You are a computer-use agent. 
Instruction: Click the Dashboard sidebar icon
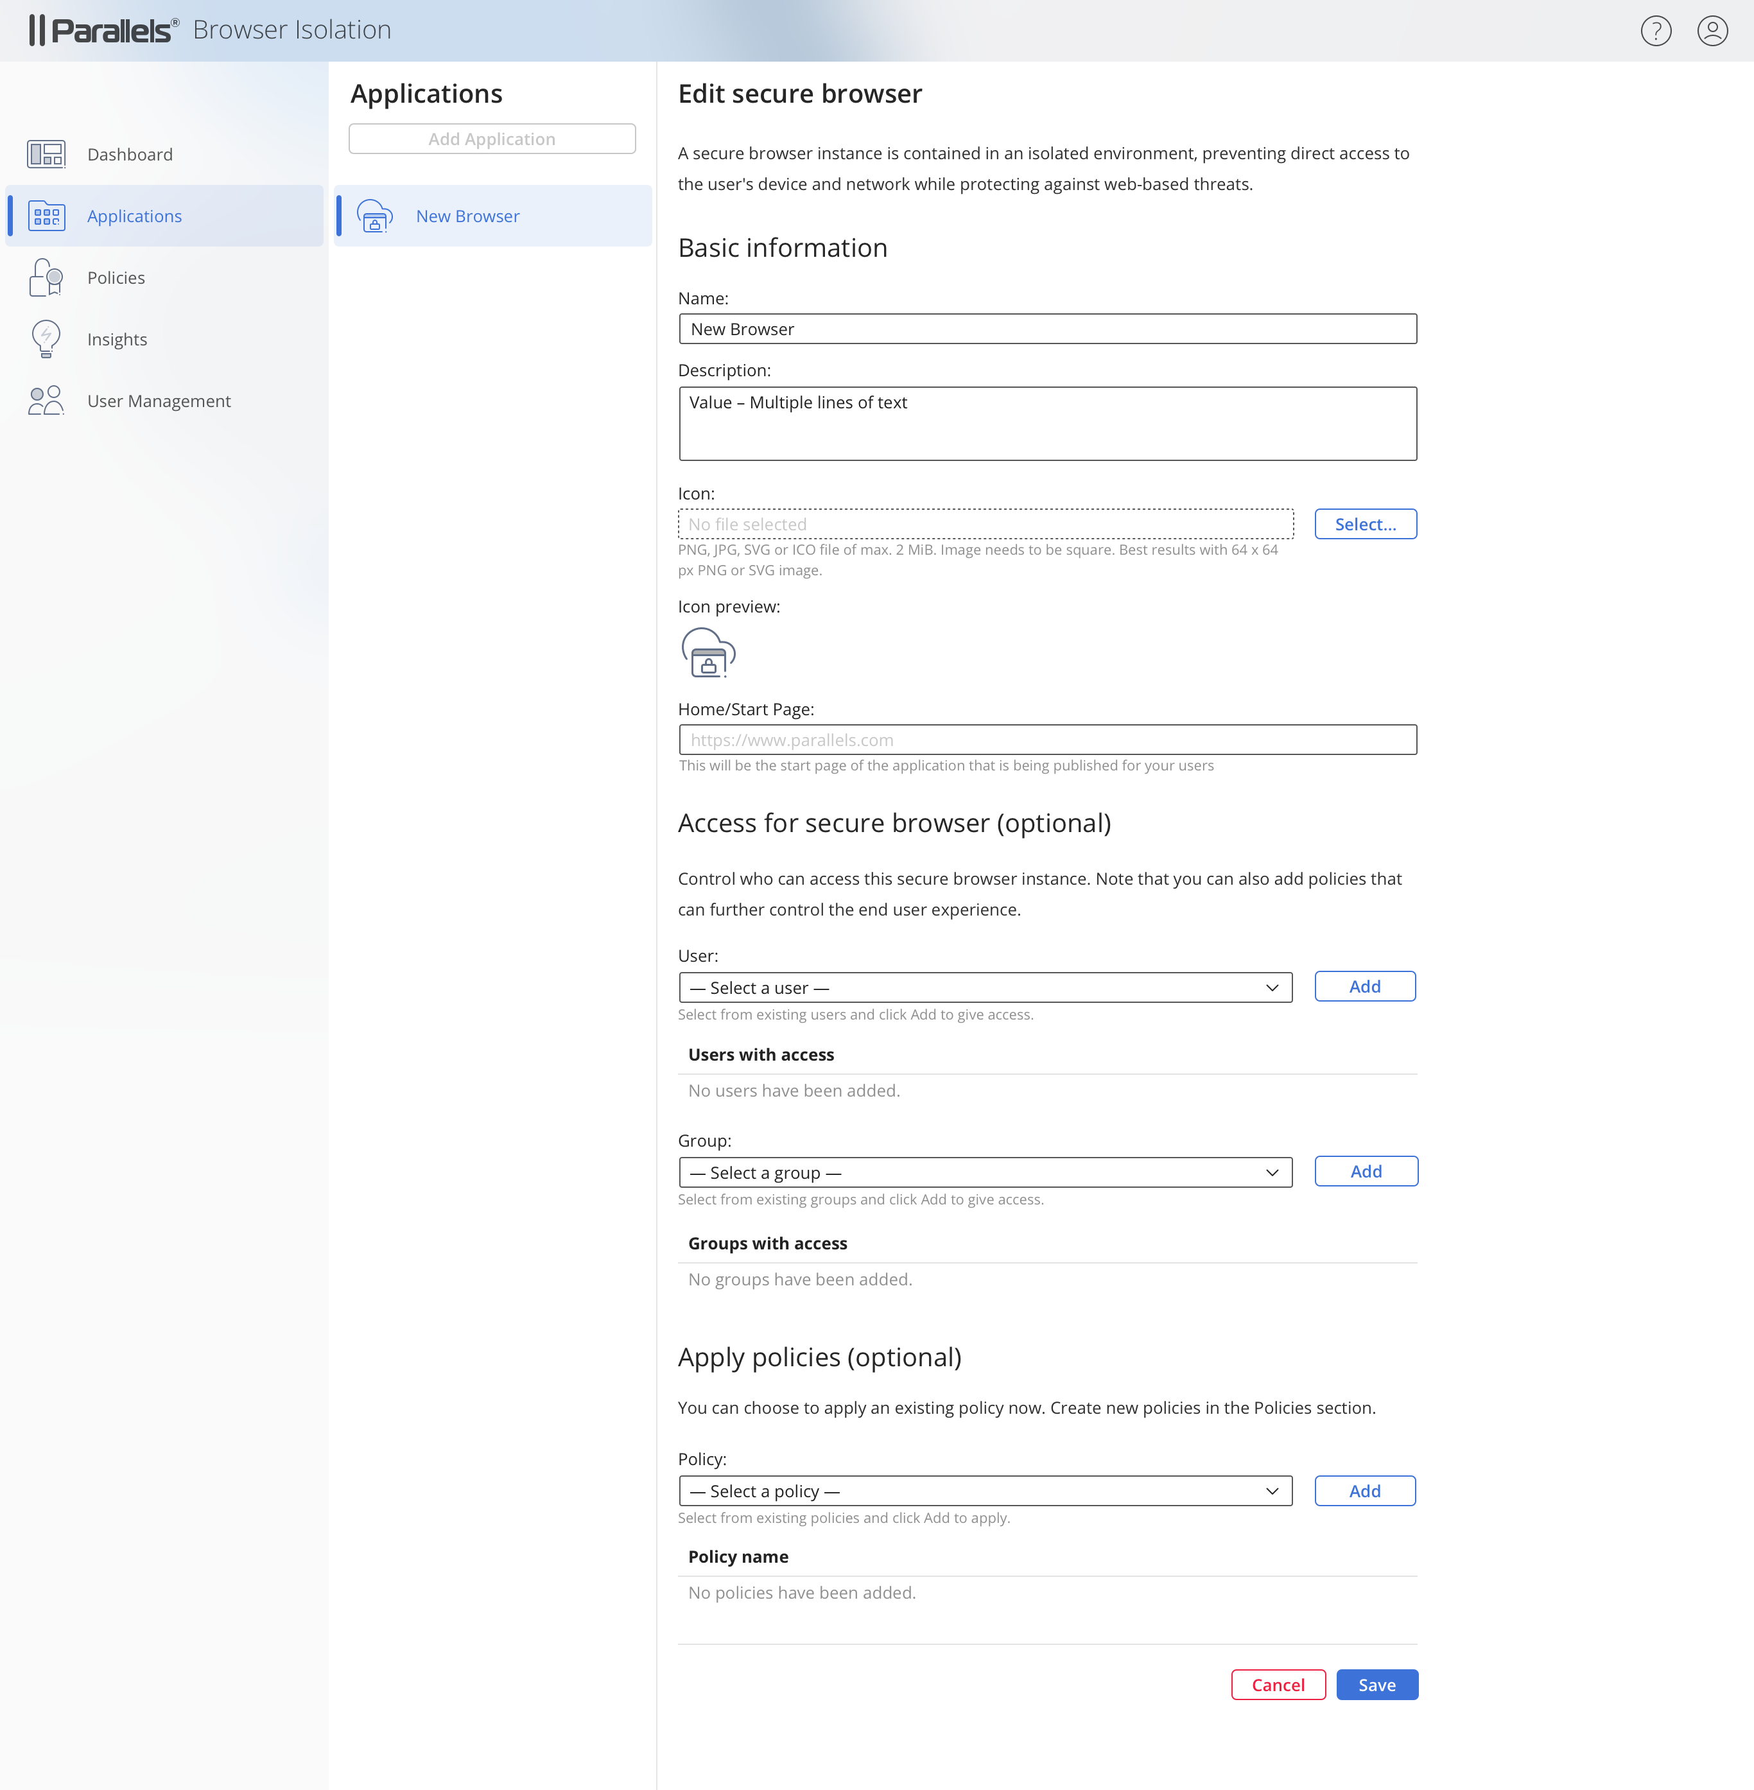(x=46, y=154)
